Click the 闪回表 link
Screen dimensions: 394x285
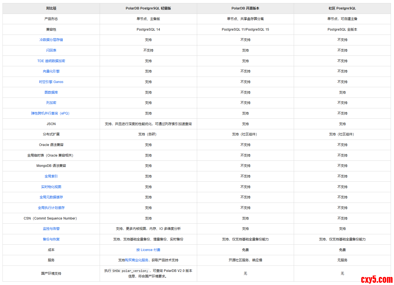click(51, 50)
